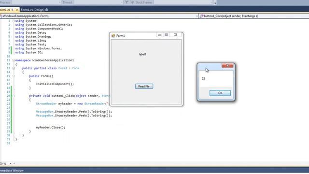Close the Form1 window
This screenshot has width=309, height=174.
point(176,35)
